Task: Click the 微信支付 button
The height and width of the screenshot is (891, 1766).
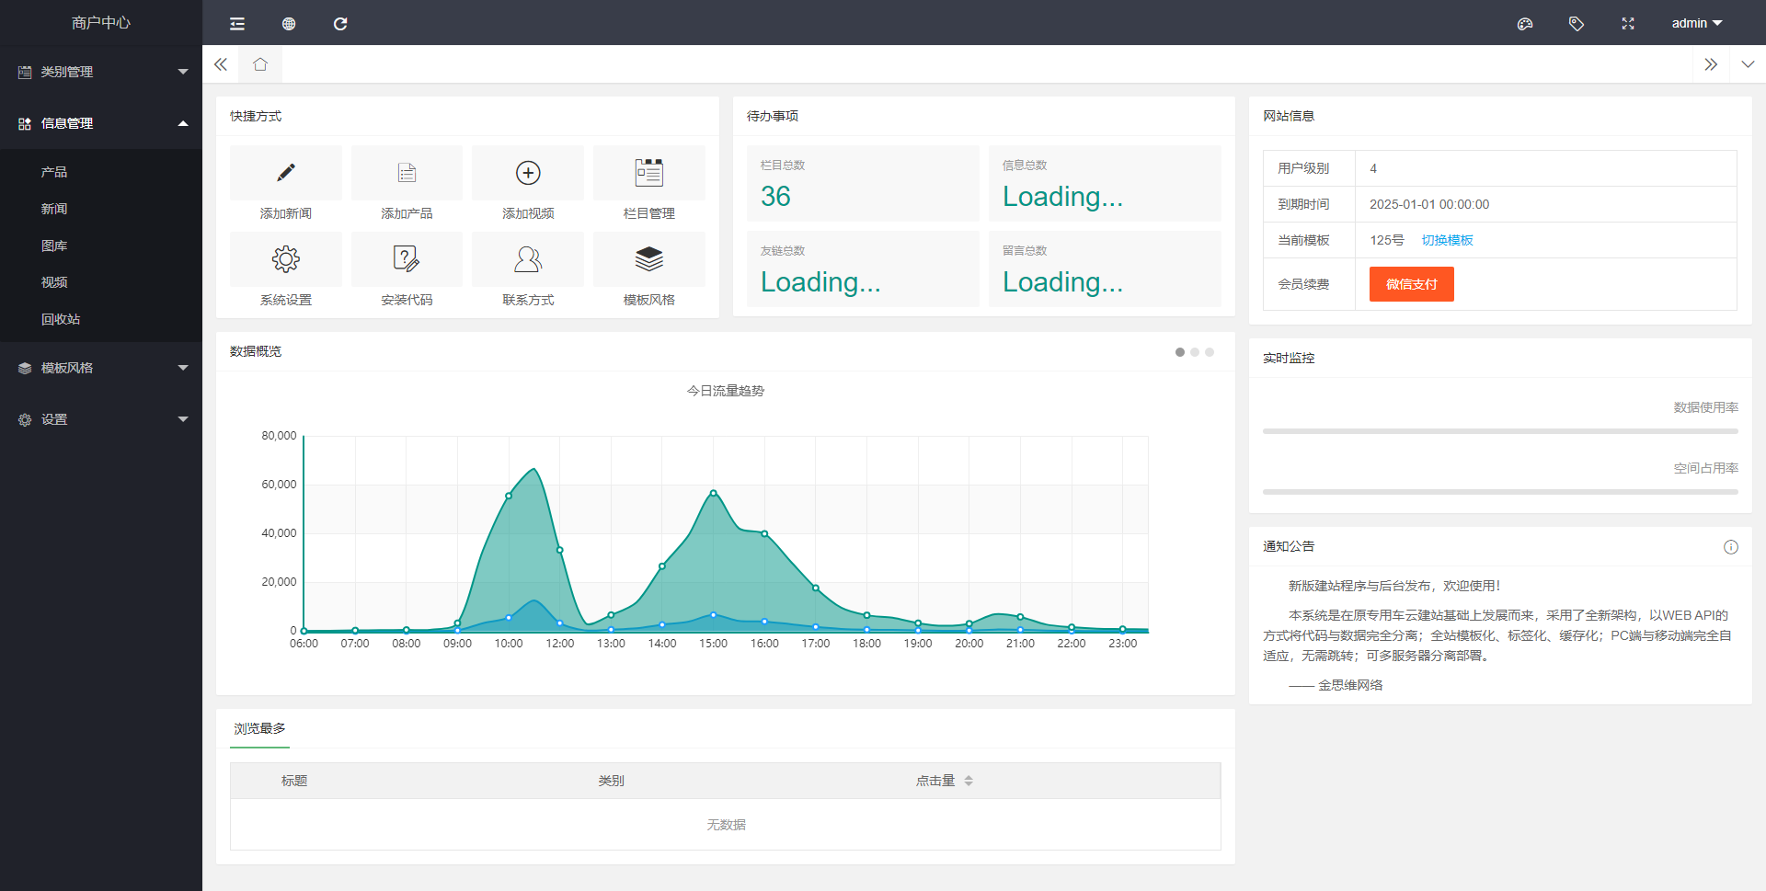Action: pyautogui.click(x=1411, y=284)
